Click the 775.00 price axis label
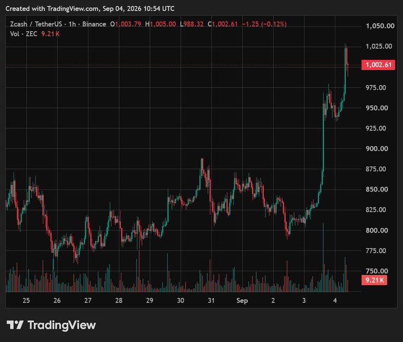This screenshot has height=342, width=403. click(376, 251)
